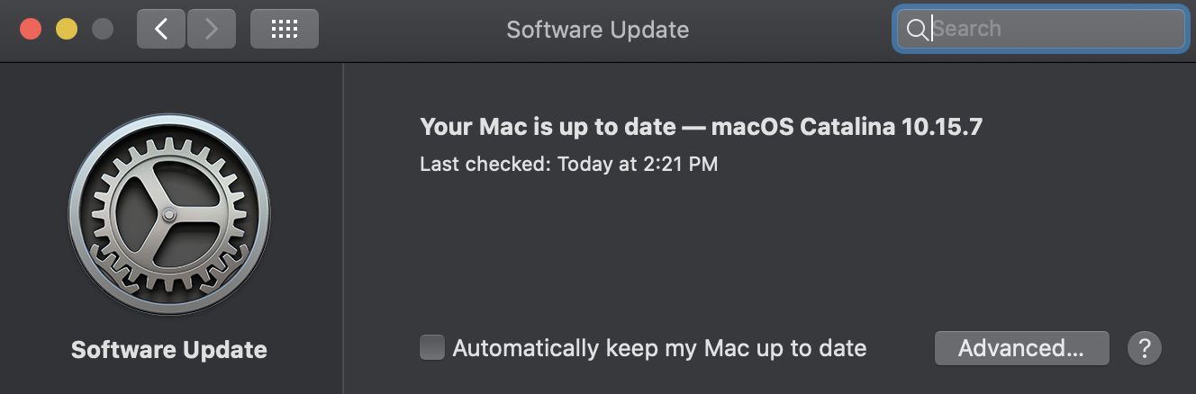
Task: Click the magnifying glass search icon
Action: click(916, 30)
